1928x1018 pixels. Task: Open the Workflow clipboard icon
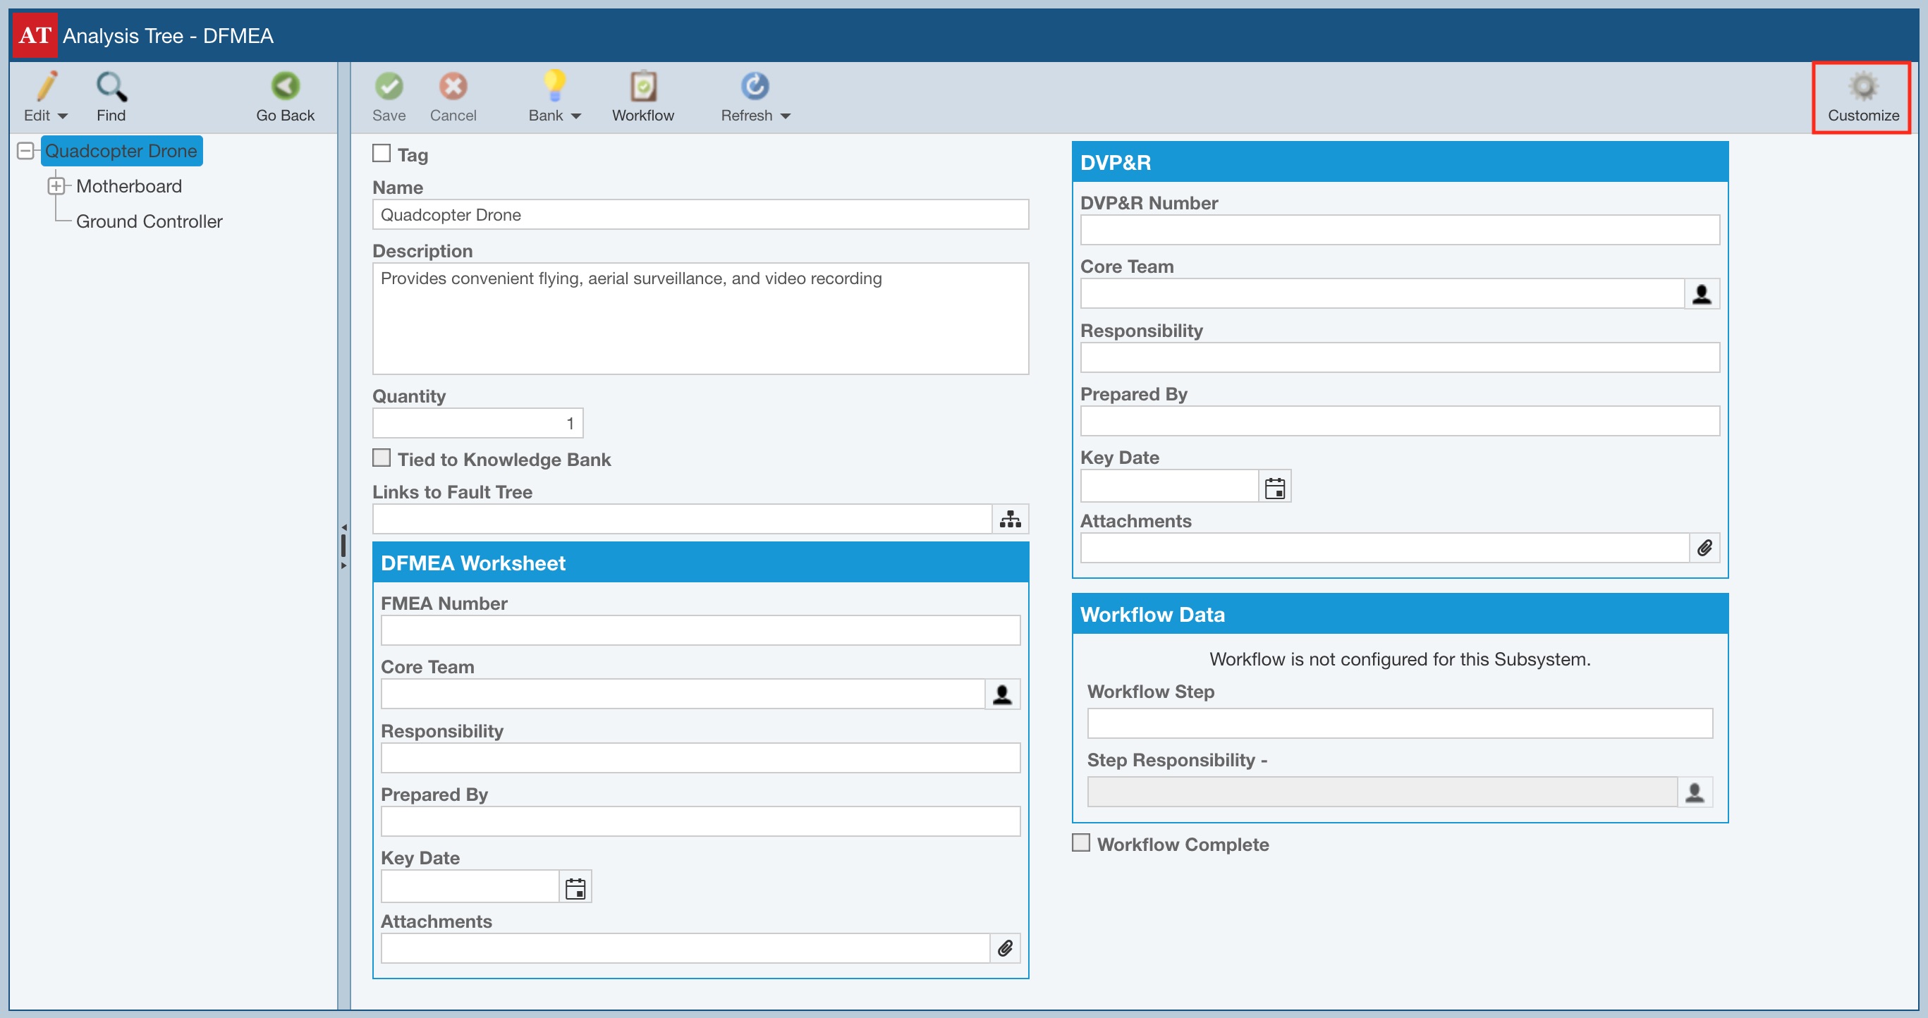(642, 87)
